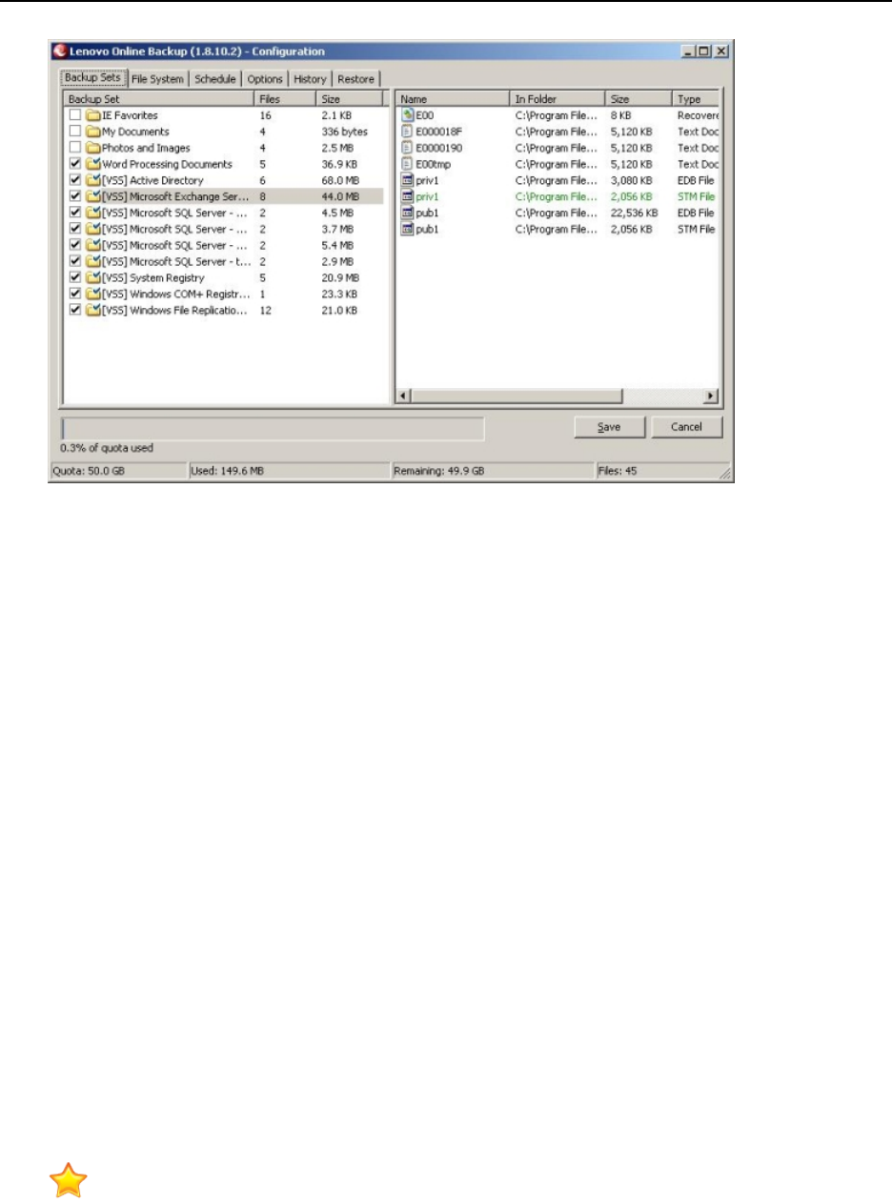Click the horizontal scrollbar thumb in file list
Screen dimensions: 892x1202
tap(516, 396)
